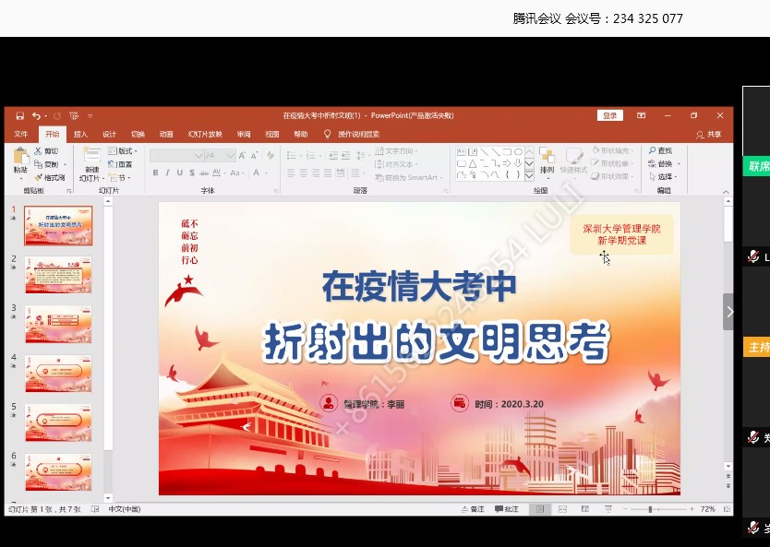Image resolution: width=770 pixels, height=547 pixels.
Task: Toggle Italic formatting button
Action: (x=167, y=172)
